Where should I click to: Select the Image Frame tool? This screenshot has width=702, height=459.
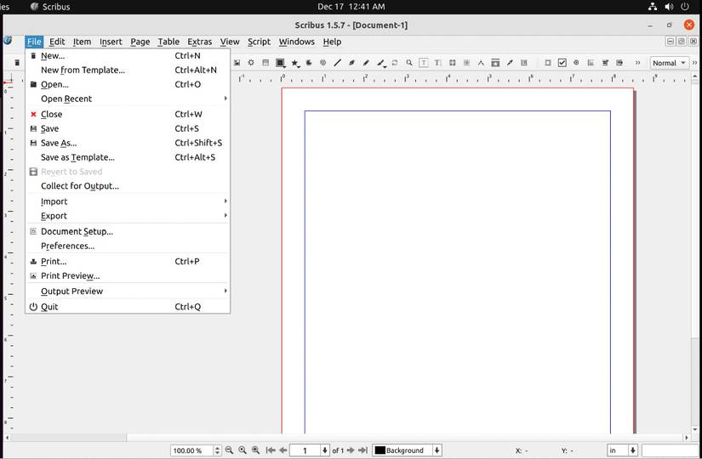coord(237,63)
